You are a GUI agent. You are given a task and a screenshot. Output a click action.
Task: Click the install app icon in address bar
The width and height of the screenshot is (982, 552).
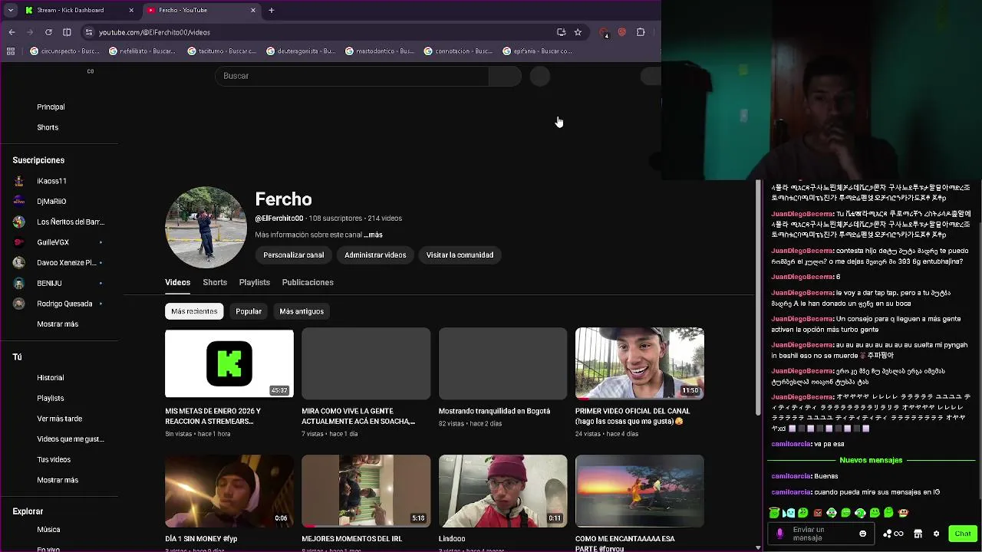(x=562, y=32)
